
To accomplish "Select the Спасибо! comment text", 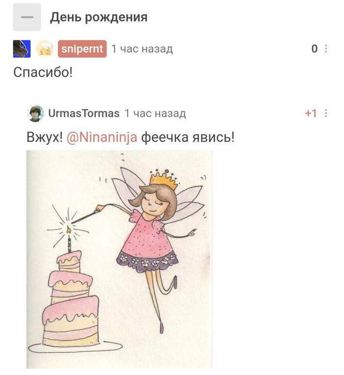I will coord(43,72).
